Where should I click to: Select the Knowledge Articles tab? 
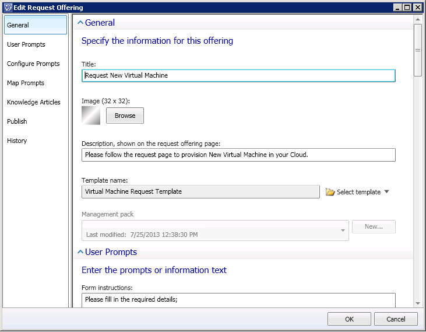34,102
